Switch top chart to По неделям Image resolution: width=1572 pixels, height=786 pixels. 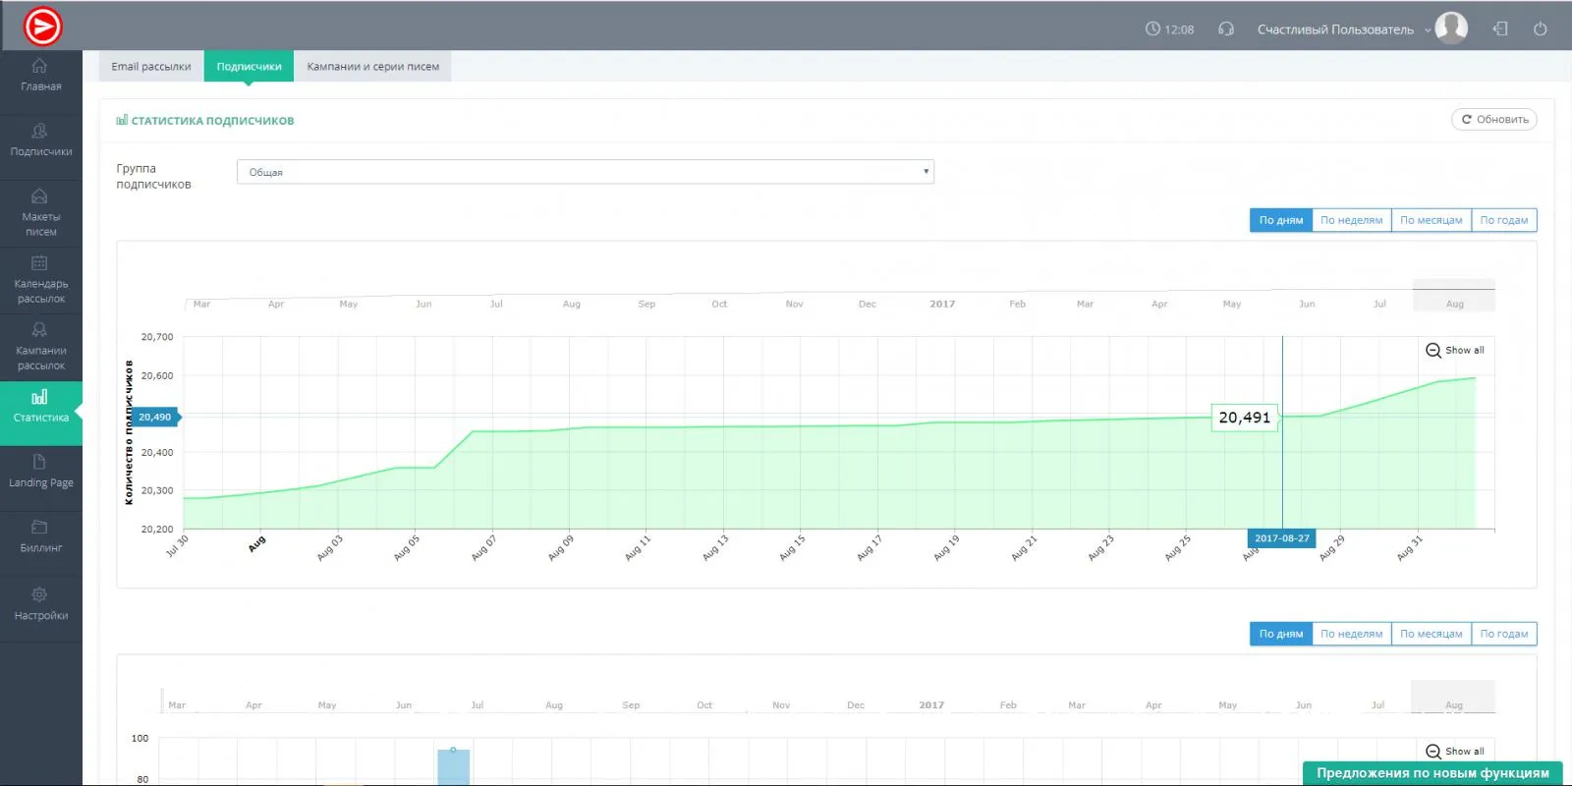(1351, 220)
